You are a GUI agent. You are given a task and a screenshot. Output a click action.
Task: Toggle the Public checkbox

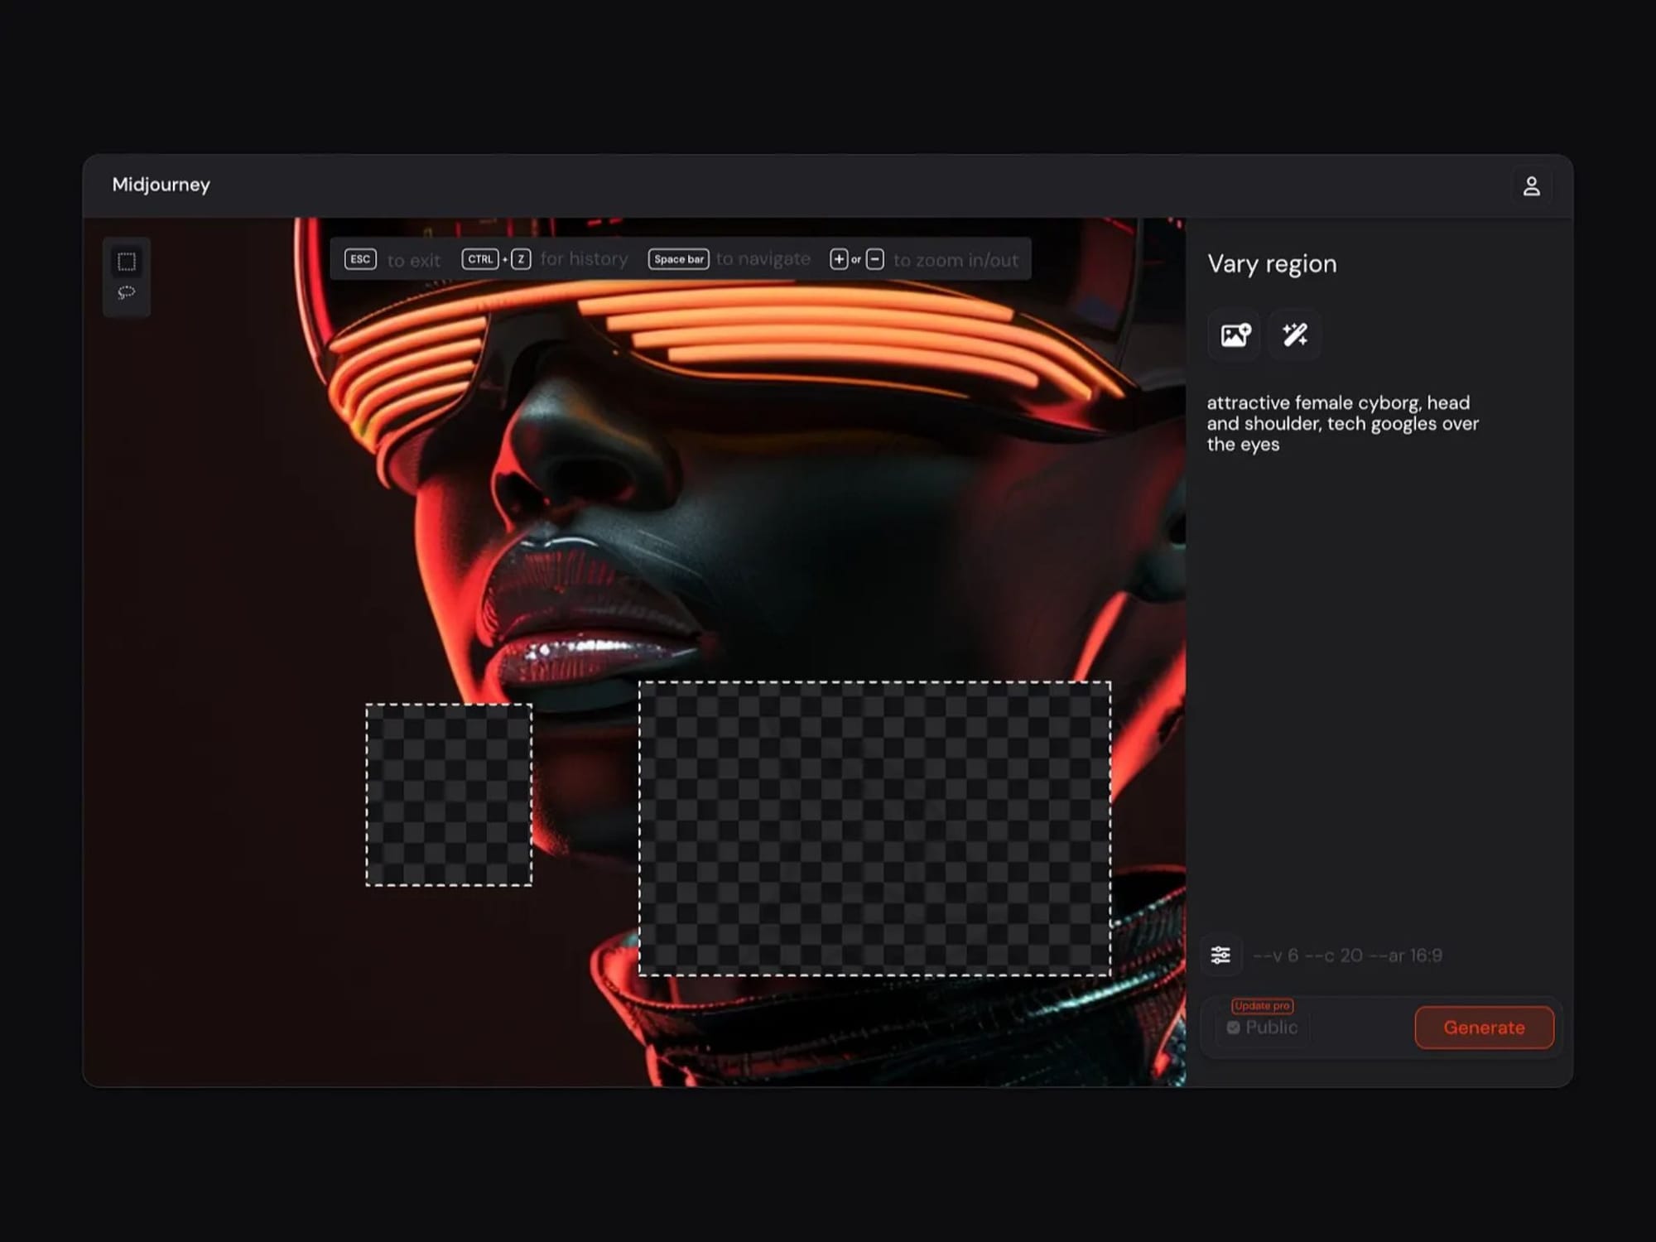[x=1234, y=1028]
